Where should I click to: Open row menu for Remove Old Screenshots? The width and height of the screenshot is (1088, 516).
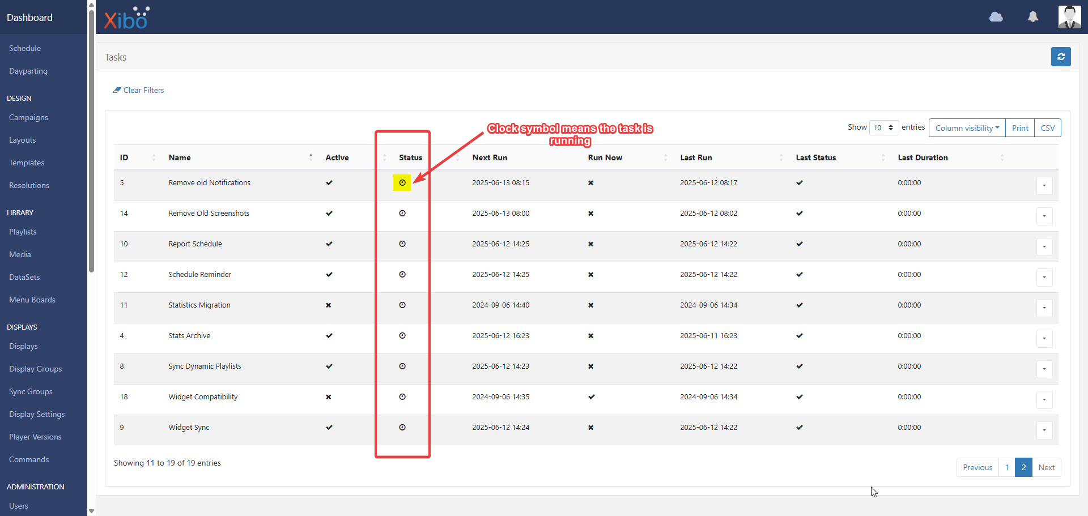click(x=1044, y=216)
